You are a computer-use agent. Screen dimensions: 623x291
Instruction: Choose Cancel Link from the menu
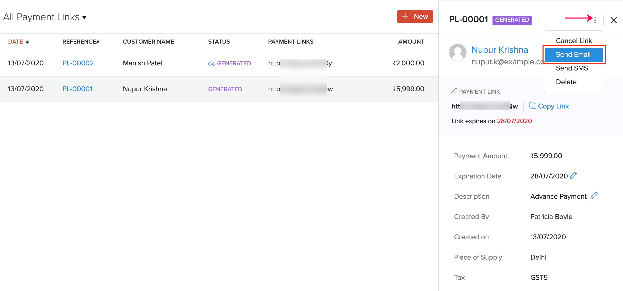pyautogui.click(x=574, y=41)
